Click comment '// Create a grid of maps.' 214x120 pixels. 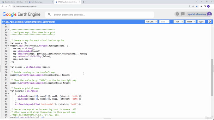pyautogui.click(x=25, y=88)
